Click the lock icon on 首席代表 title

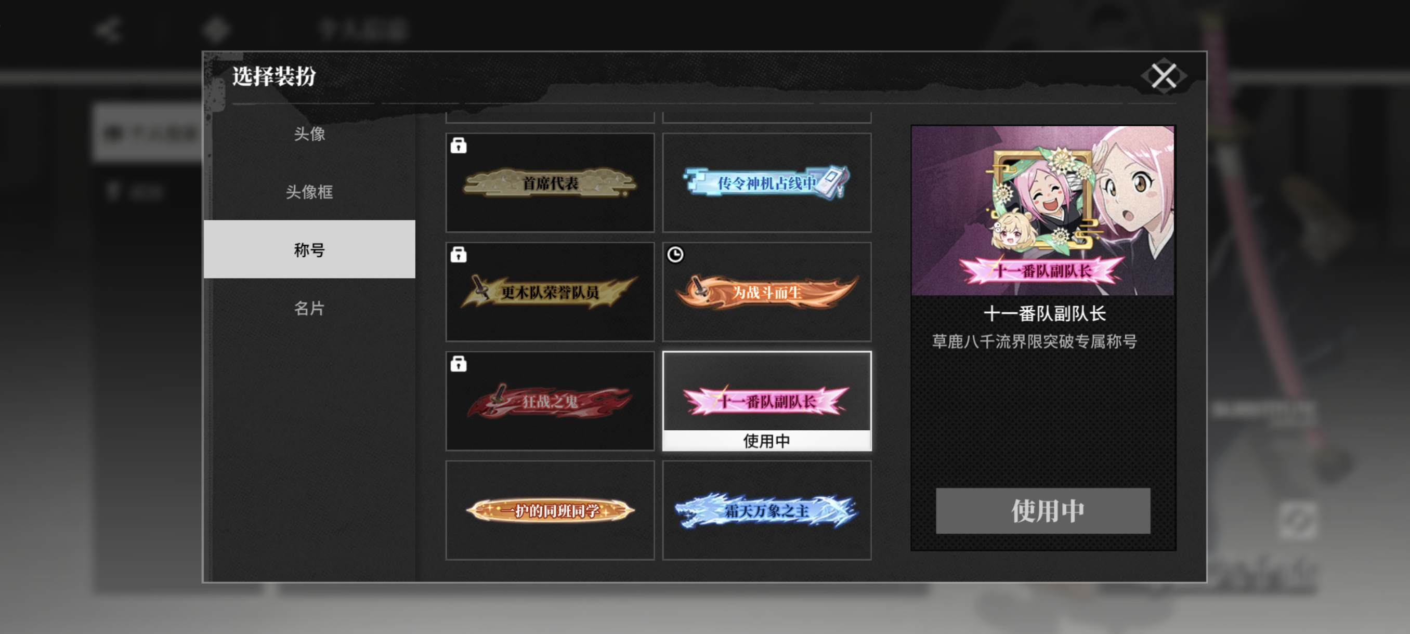458,146
